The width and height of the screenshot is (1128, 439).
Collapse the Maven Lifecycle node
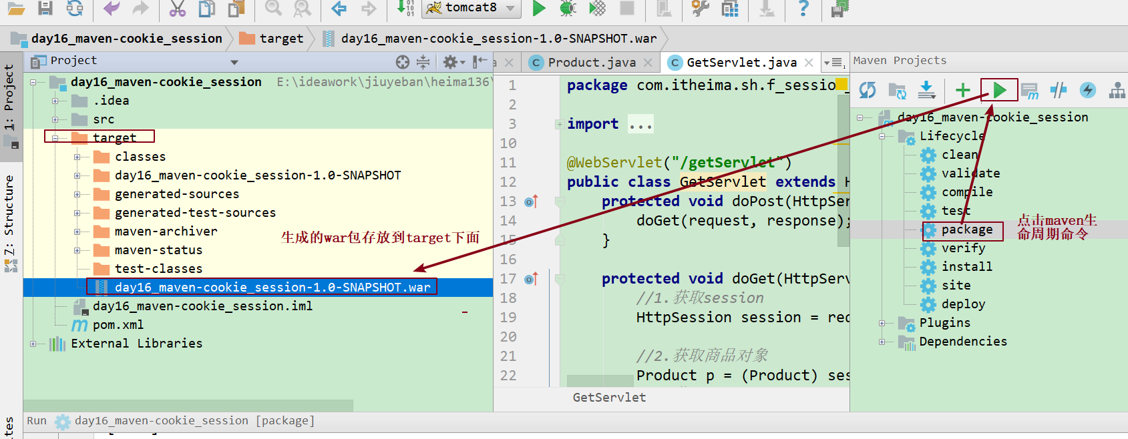point(882,136)
